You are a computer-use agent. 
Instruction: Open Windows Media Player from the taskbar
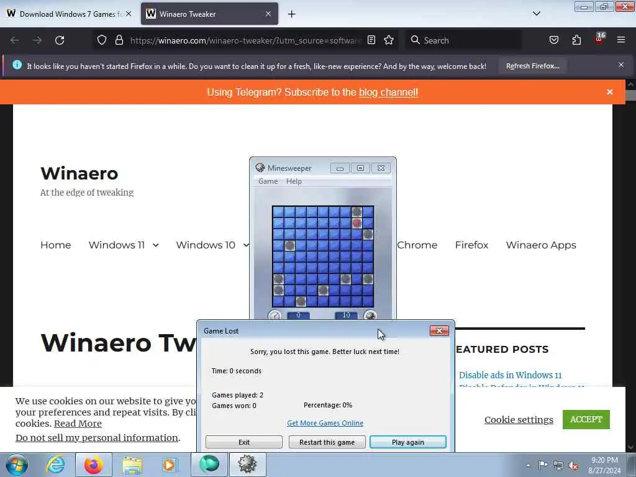pos(170,465)
